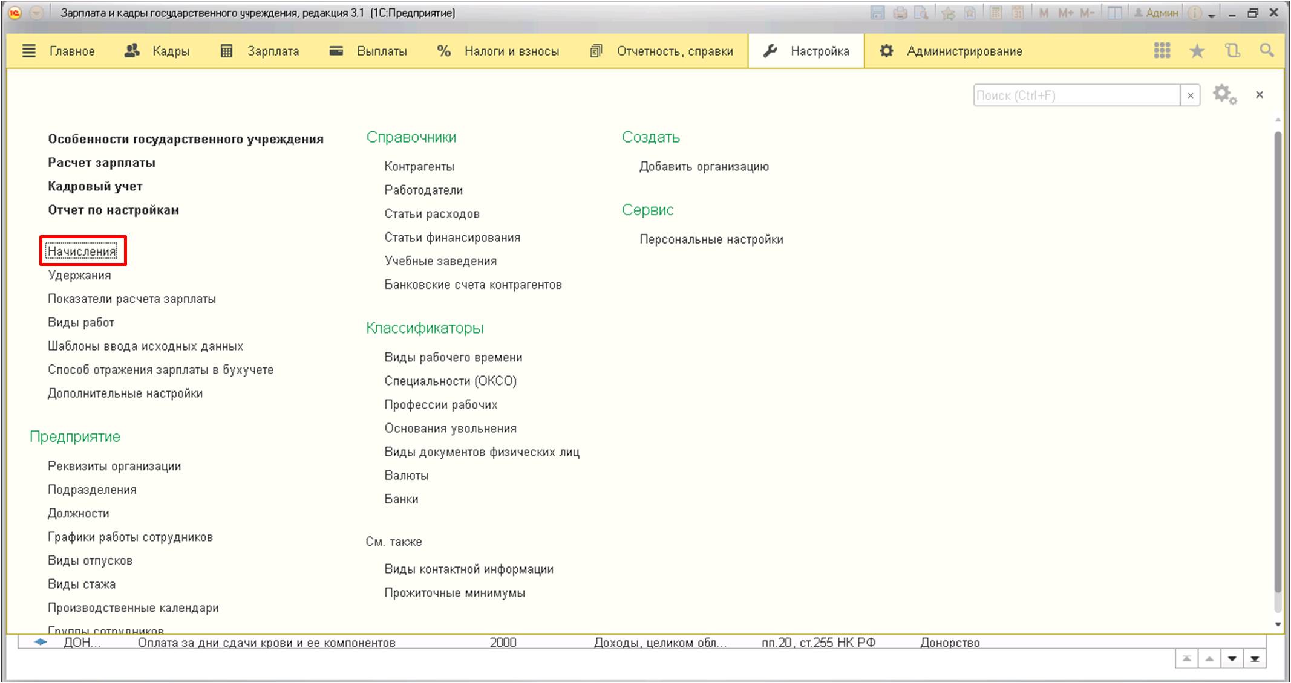Click the settings gear icon
The width and height of the screenshot is (1291, 683).
pyautogui.click(x=1224, y=94)
